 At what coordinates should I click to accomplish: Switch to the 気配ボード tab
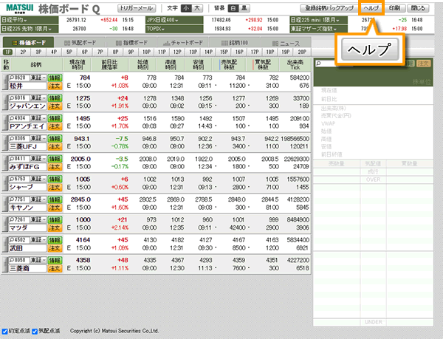(80, 43)
